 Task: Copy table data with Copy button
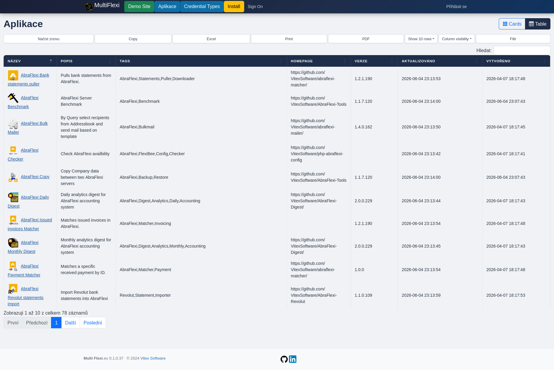pos(133,39)
